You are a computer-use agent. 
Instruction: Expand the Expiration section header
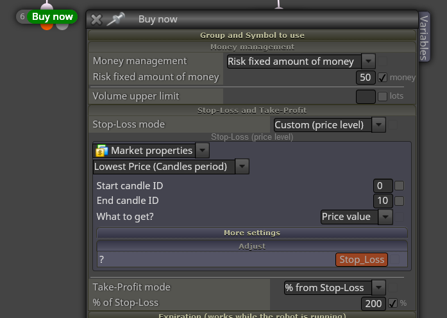[252, 315]
